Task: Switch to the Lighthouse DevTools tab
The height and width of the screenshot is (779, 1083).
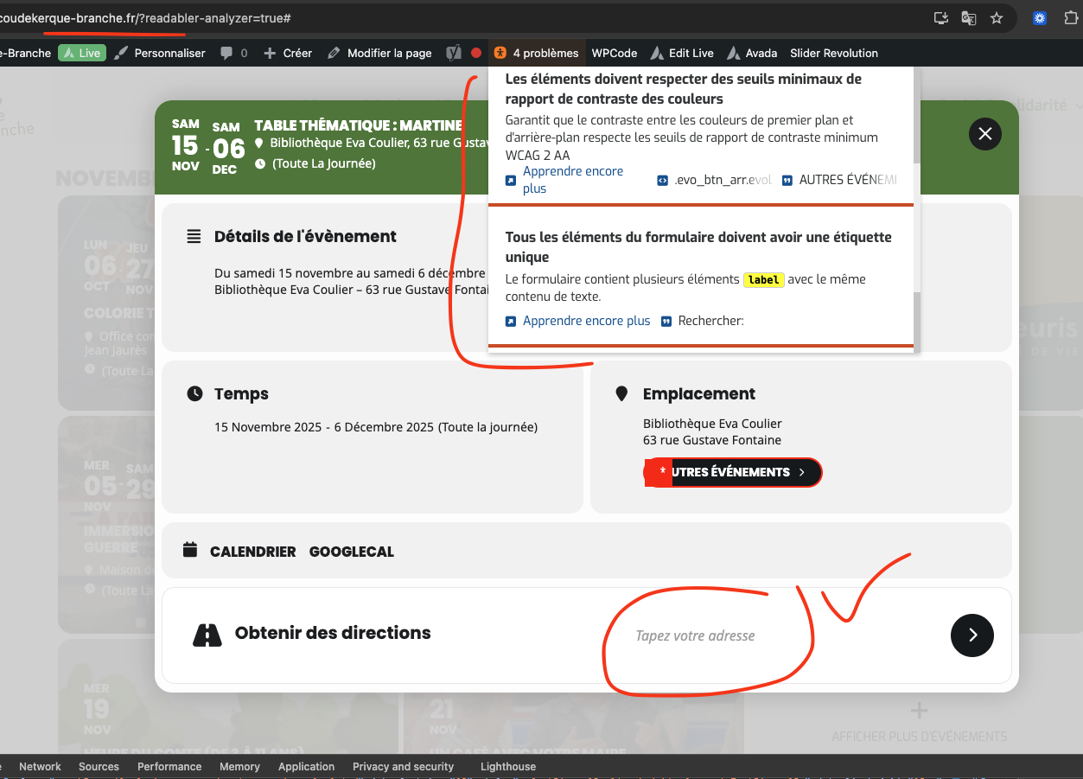Action: [507, 766]
